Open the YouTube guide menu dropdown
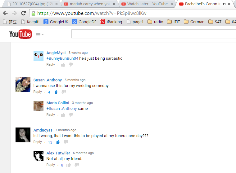This screenshot has height=173, width=236. 40,35
